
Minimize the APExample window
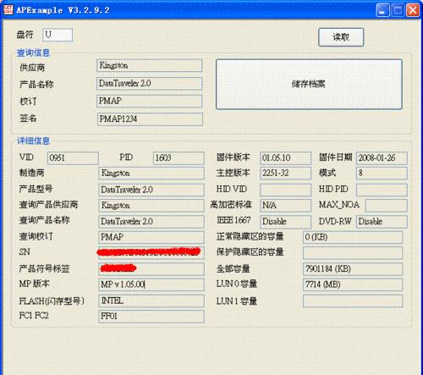pos(382,10)
